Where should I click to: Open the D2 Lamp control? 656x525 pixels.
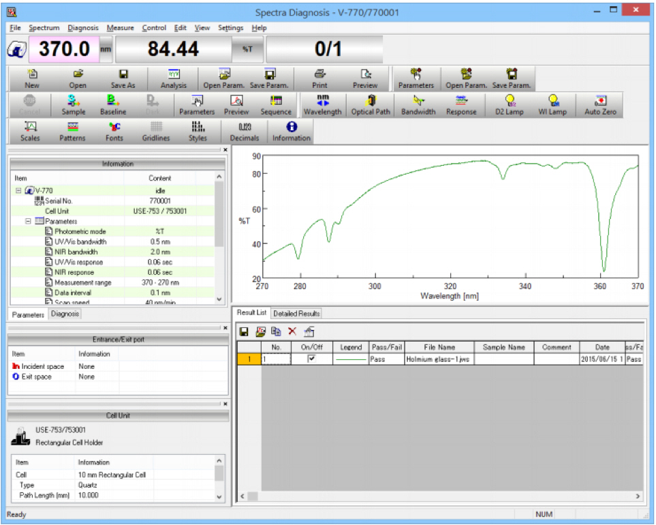[510, 104]
